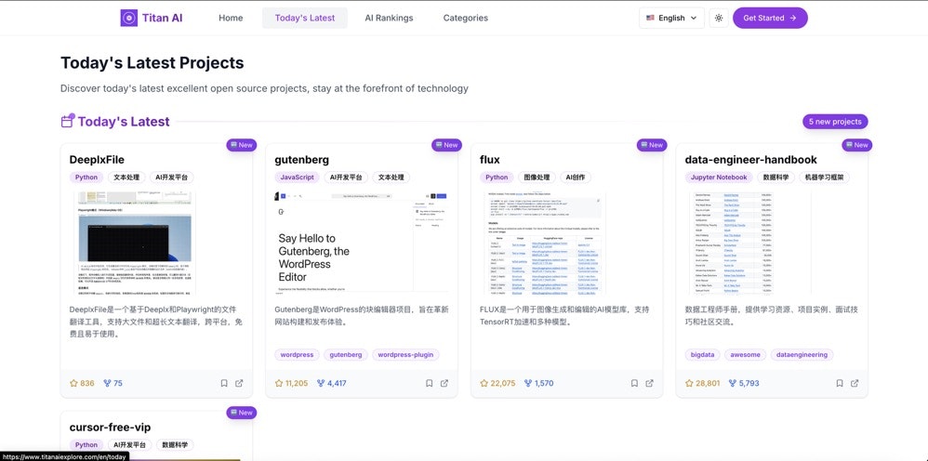The image size is (928, 461).
Task: Open the flux project title
Action: (x=489, y=160)
